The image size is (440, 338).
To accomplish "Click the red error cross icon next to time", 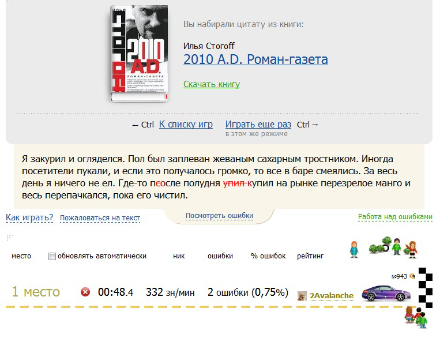I will [85, 292].
